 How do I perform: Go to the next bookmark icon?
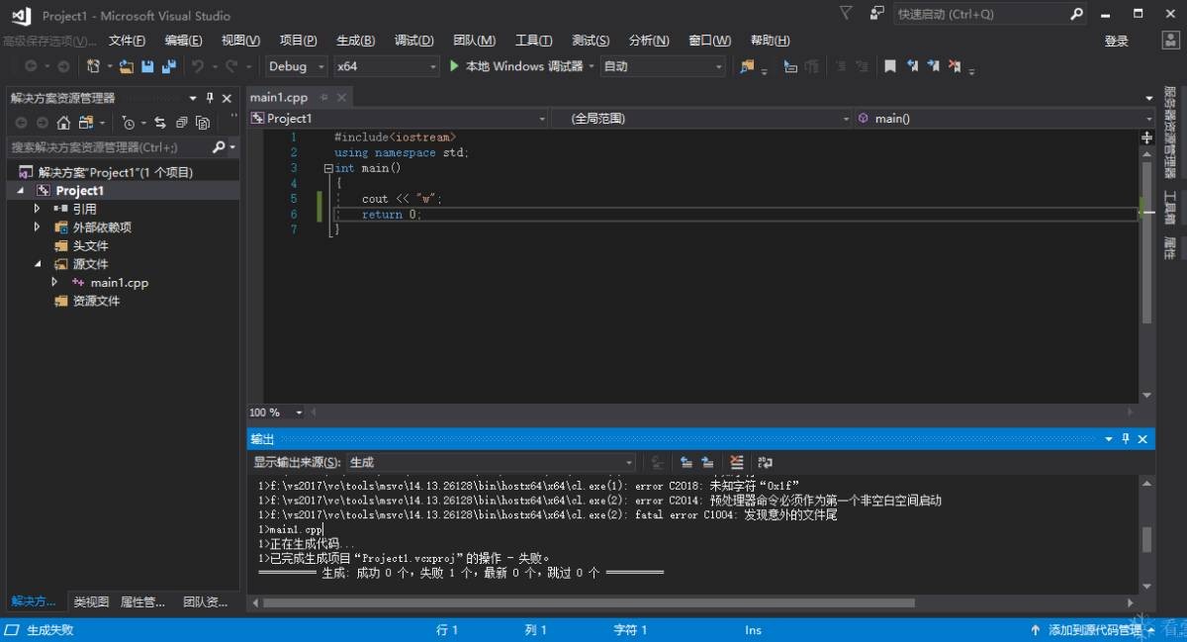pyautogui.click(x=933, y=66)
